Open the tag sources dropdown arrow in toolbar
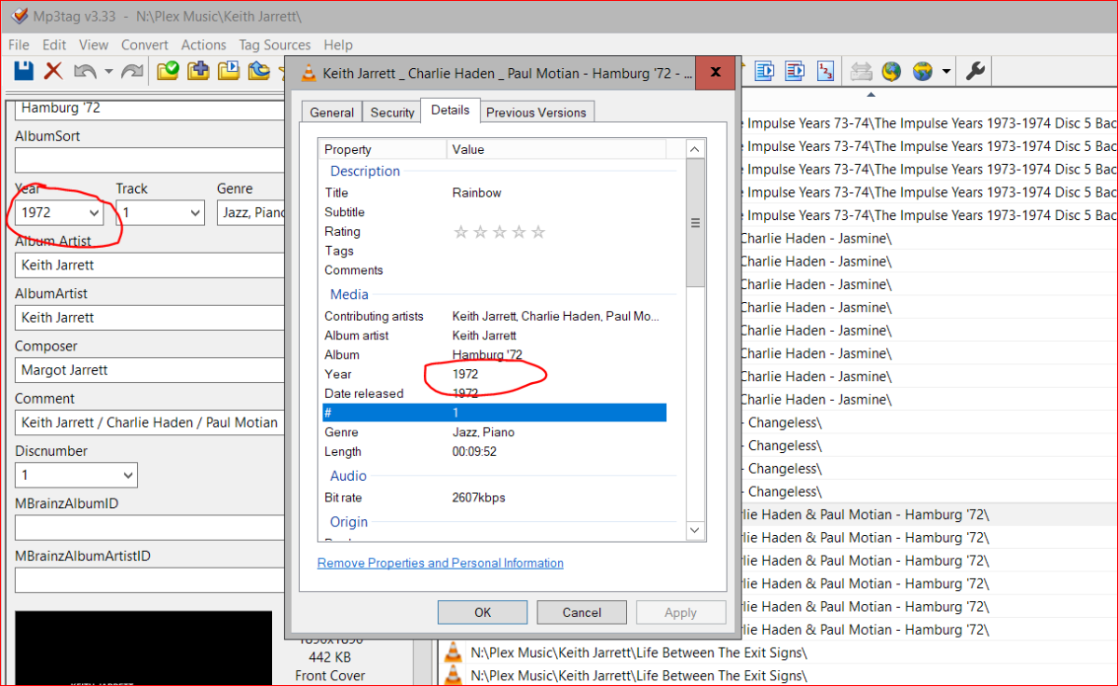Screen dimensions: 1118x686 tap(947, 72)
